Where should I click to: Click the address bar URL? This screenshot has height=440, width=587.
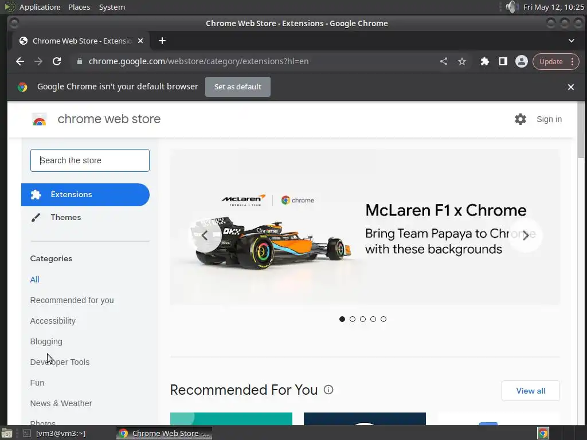tap(198, 61)
